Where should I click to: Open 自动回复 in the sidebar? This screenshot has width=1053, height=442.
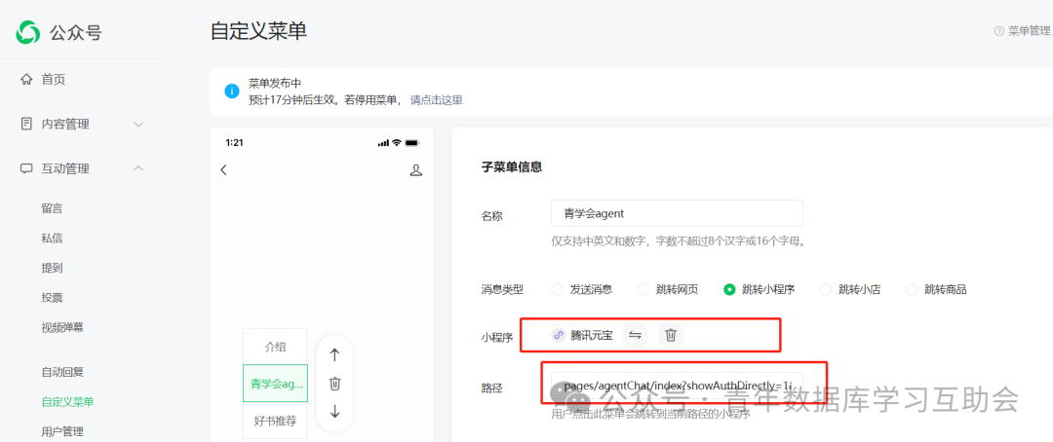point(62,372)
